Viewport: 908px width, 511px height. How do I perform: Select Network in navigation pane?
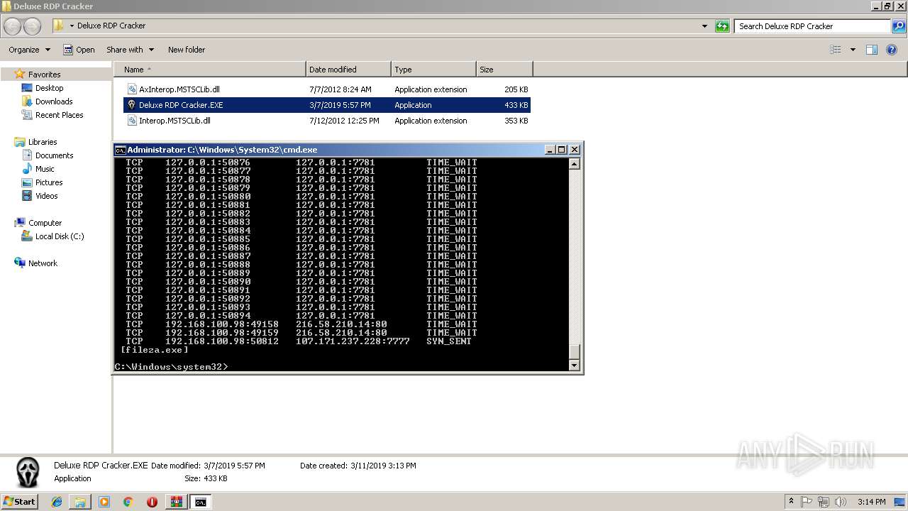(x=43, y=263)
